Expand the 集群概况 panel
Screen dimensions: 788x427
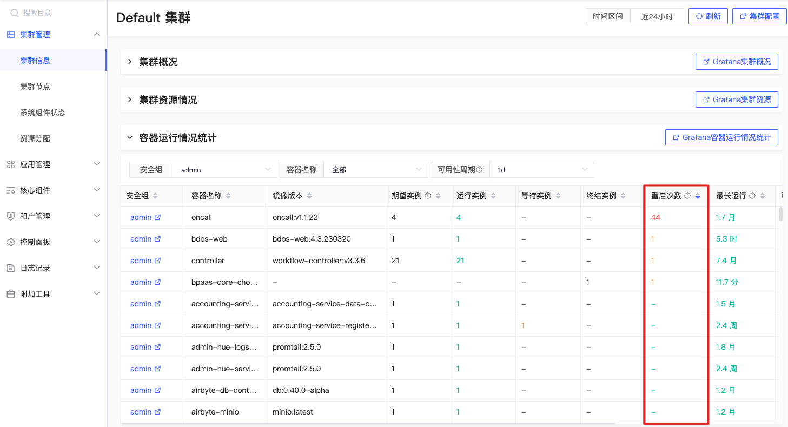[130, 62]
